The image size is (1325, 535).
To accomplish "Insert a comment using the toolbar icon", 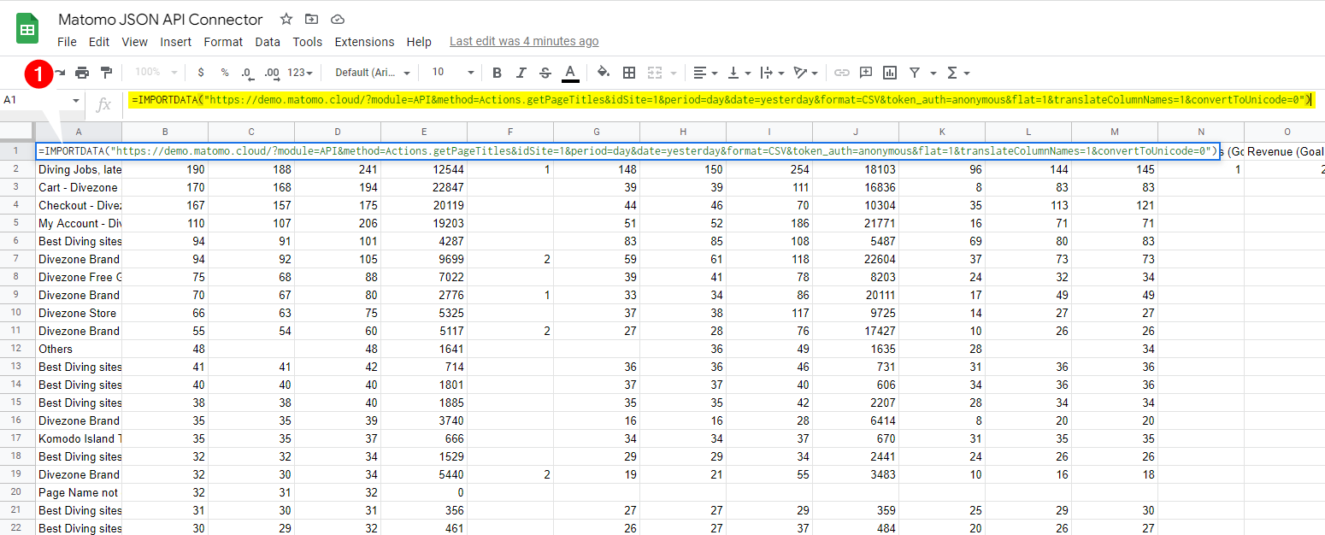I will point(866,73).
